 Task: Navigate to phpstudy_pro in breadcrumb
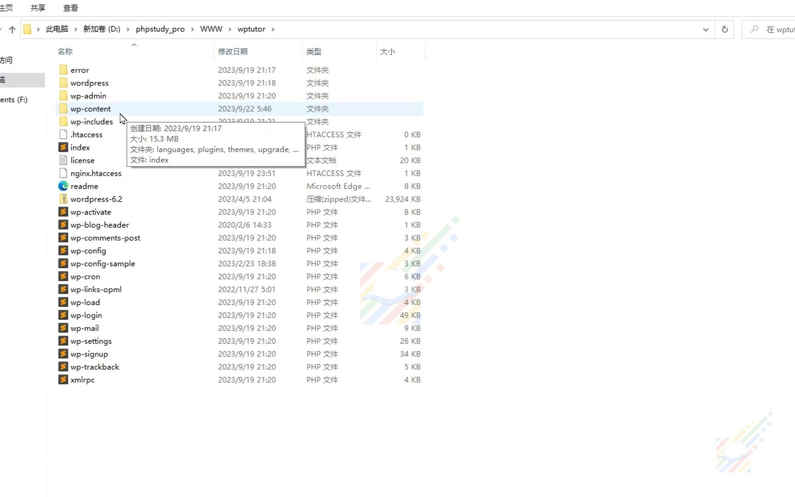160,29
